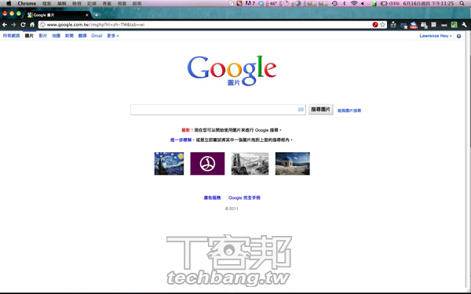Click the 搜尋圖片 button
The width and height of the screenshot is (471, 294).
click(x=320, y=110)
